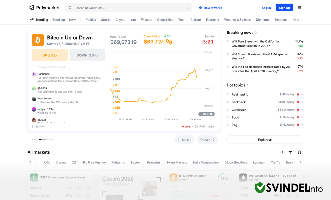331x200 pixels.
Task: Select the UP 1.38x option
Action: click(x=49, y=55)
